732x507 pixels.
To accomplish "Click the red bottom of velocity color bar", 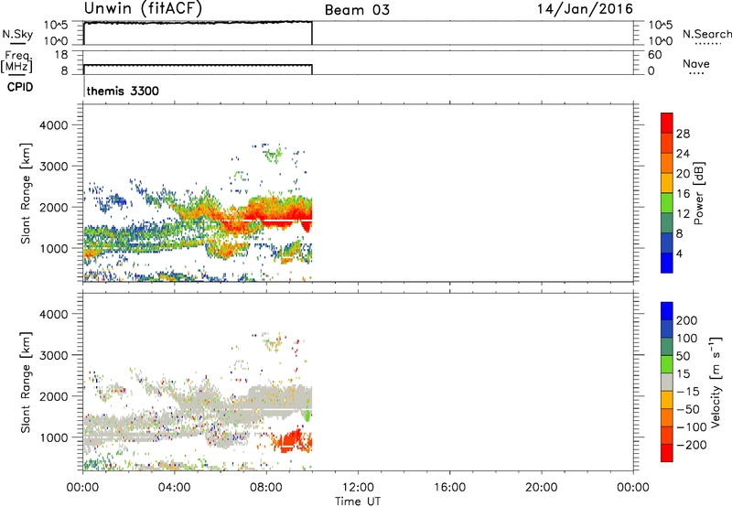I will tap(667, 453).
